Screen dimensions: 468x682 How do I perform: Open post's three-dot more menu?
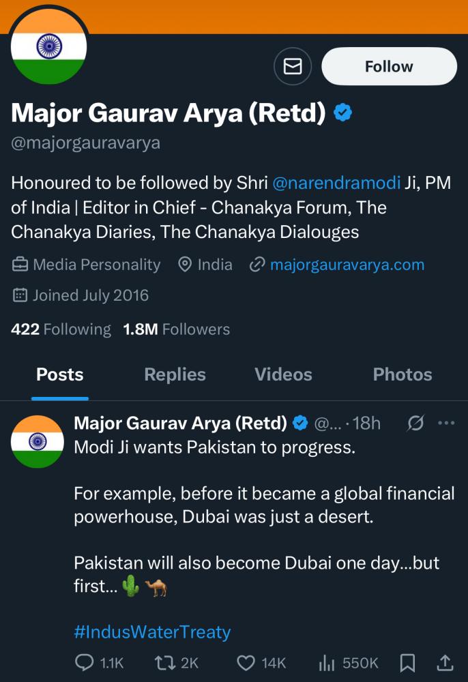point(445,424)
